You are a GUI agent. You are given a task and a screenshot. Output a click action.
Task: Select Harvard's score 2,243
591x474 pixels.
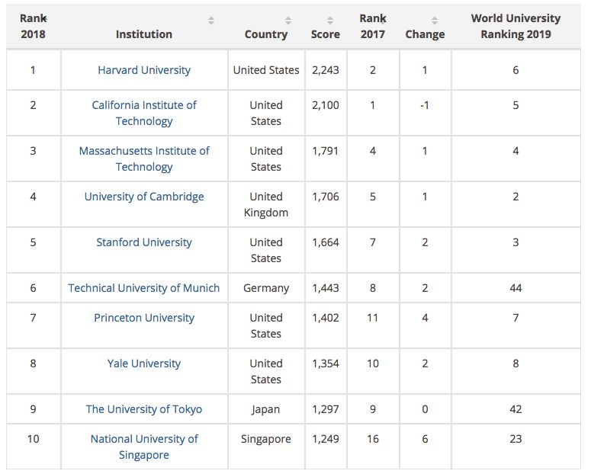pos(326,70)
